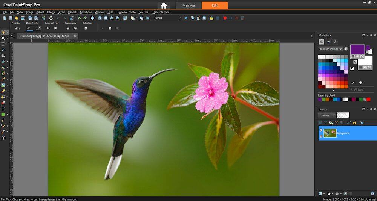
Task: Start script recording with red record button
Action: point(225,18)
